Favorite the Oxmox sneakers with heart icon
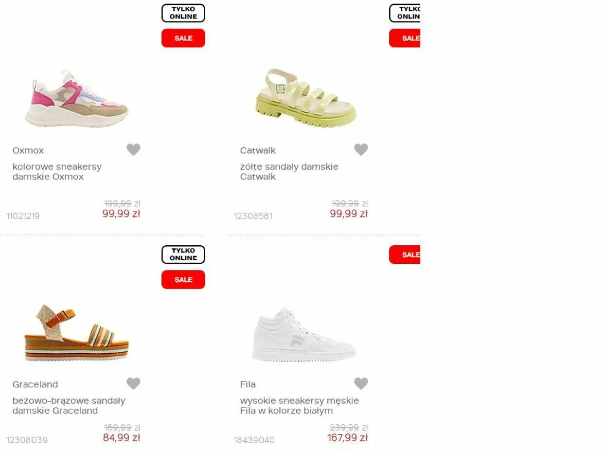Viewport: 608px width, 453px height. click(x=133, y=149)
